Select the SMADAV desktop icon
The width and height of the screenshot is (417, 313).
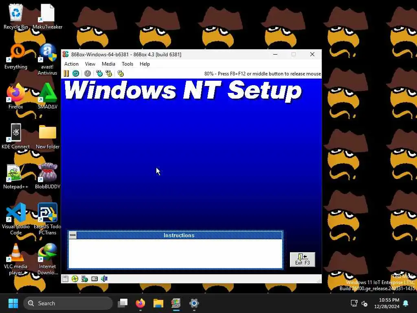47,96
